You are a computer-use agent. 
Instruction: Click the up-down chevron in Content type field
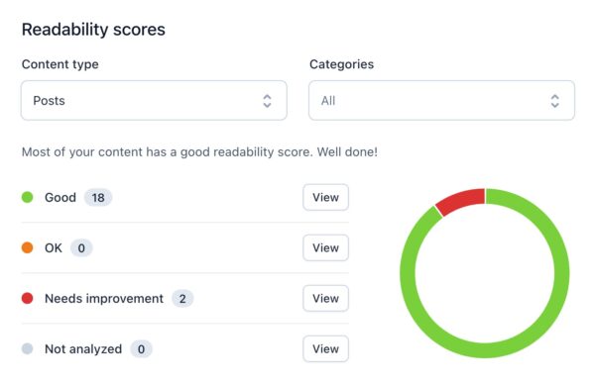coord(267,101)
